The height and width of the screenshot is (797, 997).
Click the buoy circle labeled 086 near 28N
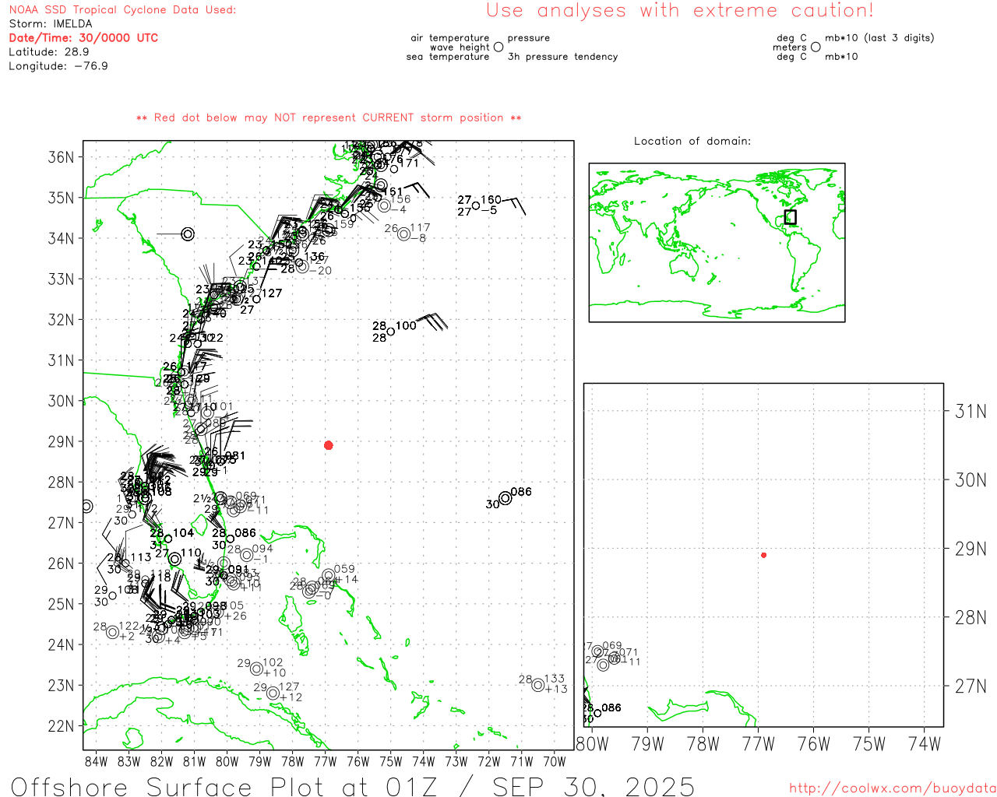tap(505, 498)
